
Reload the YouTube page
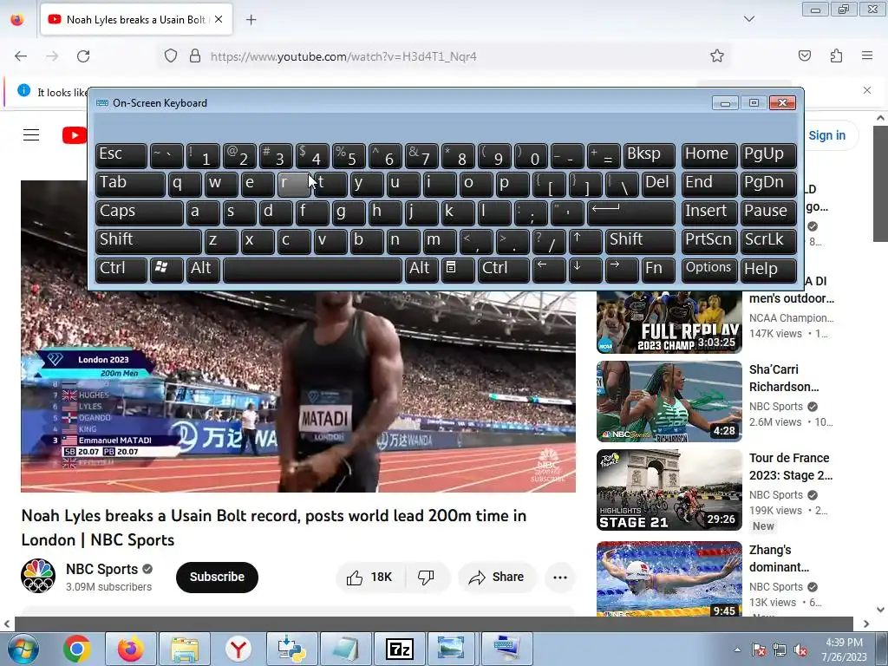[x=83, y=56]
